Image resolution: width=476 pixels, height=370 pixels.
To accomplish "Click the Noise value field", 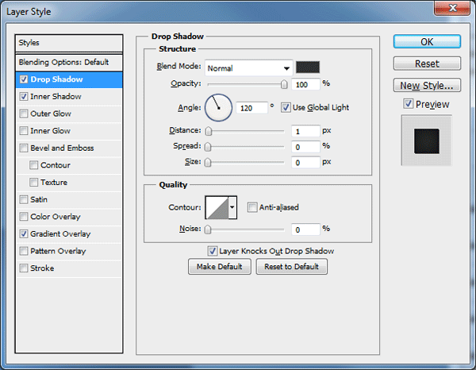I will point(305,229).
